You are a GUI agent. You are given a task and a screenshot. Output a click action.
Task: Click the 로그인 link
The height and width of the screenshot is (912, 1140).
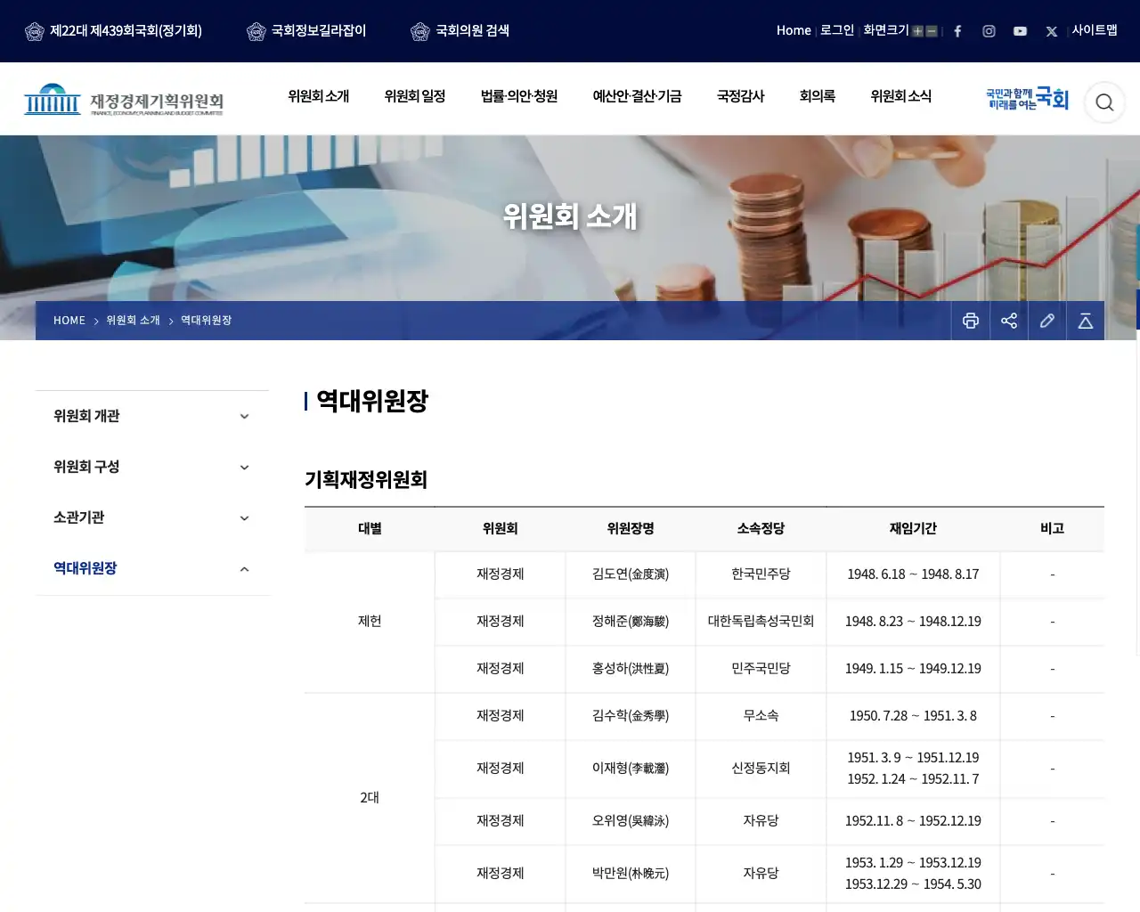pyautogui.click(x=837, y=30)
